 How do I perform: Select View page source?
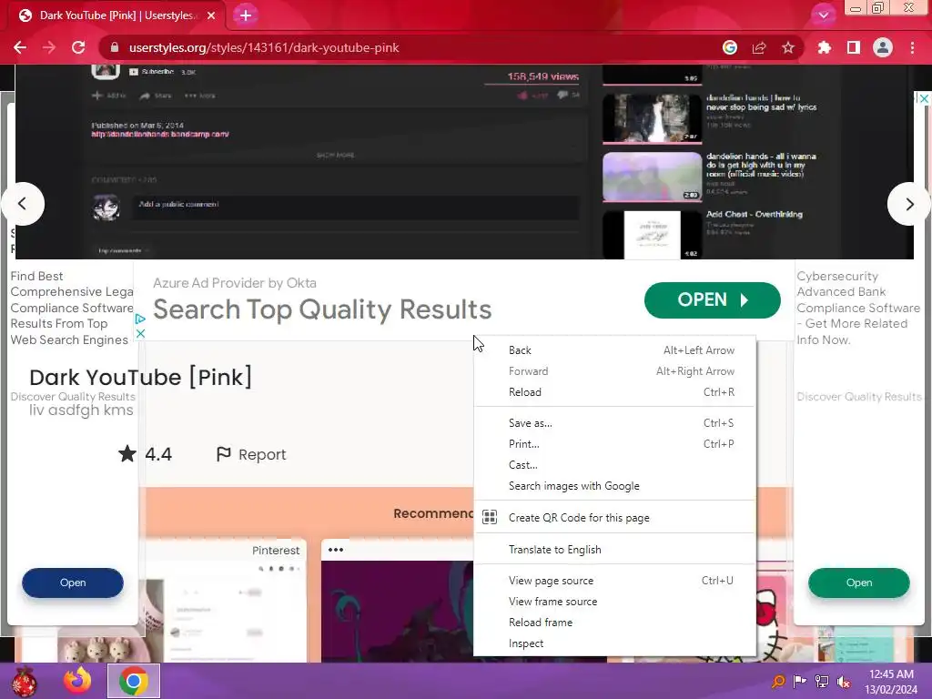[614, 581]
